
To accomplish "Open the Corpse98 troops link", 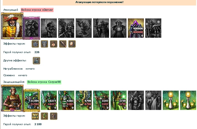I will (44, 82).
